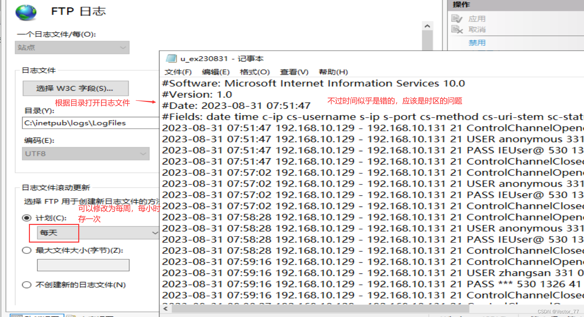Open the 格式(O) menu in Notepad
Viewport: 584px width, 317px height.
(254, 72)
